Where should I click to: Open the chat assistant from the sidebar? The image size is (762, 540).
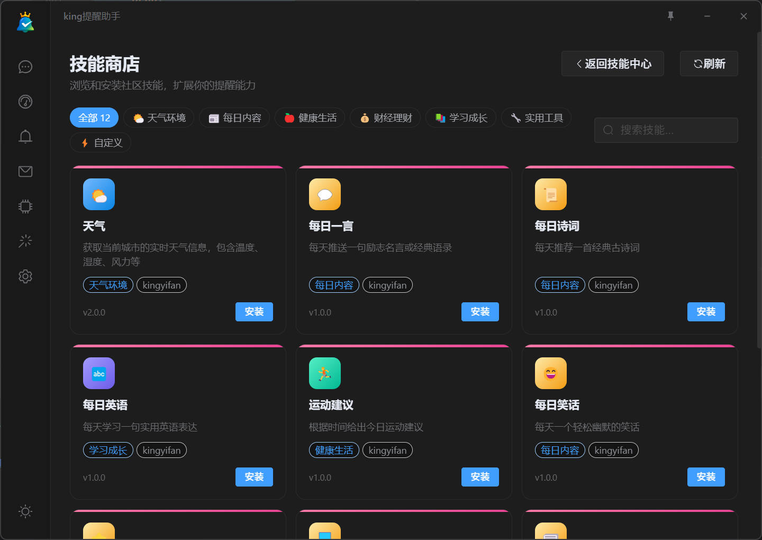(x=25, y=67)
